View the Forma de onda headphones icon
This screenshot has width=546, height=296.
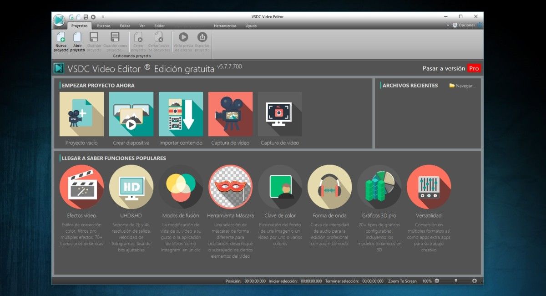coord(329,187)
